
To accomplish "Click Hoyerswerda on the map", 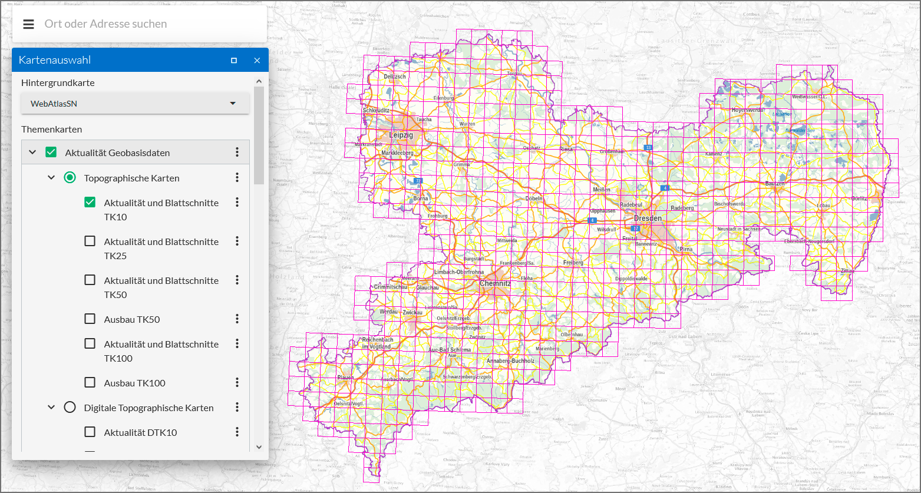I will click(747, 110).
